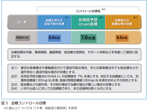
Task: Click the 注3) superscript in orange cell
Action: (135, 17)
